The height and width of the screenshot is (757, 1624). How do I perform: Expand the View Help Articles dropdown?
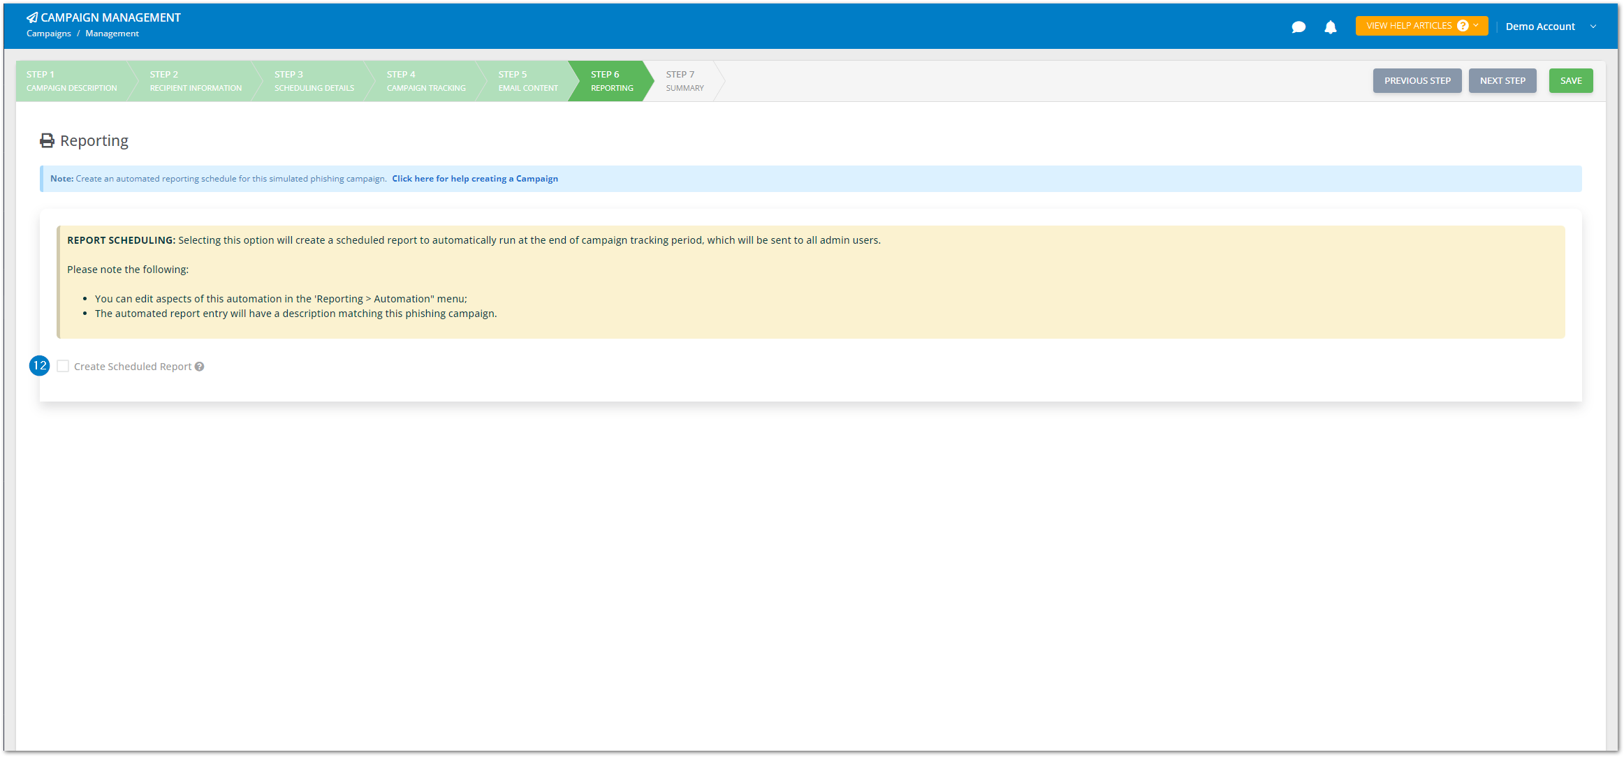[1421, 26]
